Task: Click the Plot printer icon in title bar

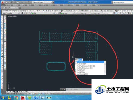Action: pyautogui.click(x=18, y=2)
